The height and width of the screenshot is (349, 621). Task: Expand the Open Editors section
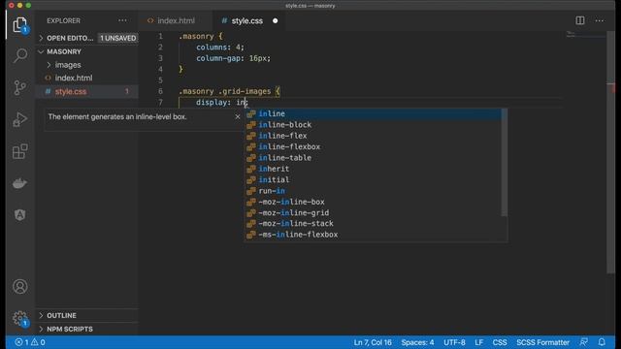click(x=70, y=38)
